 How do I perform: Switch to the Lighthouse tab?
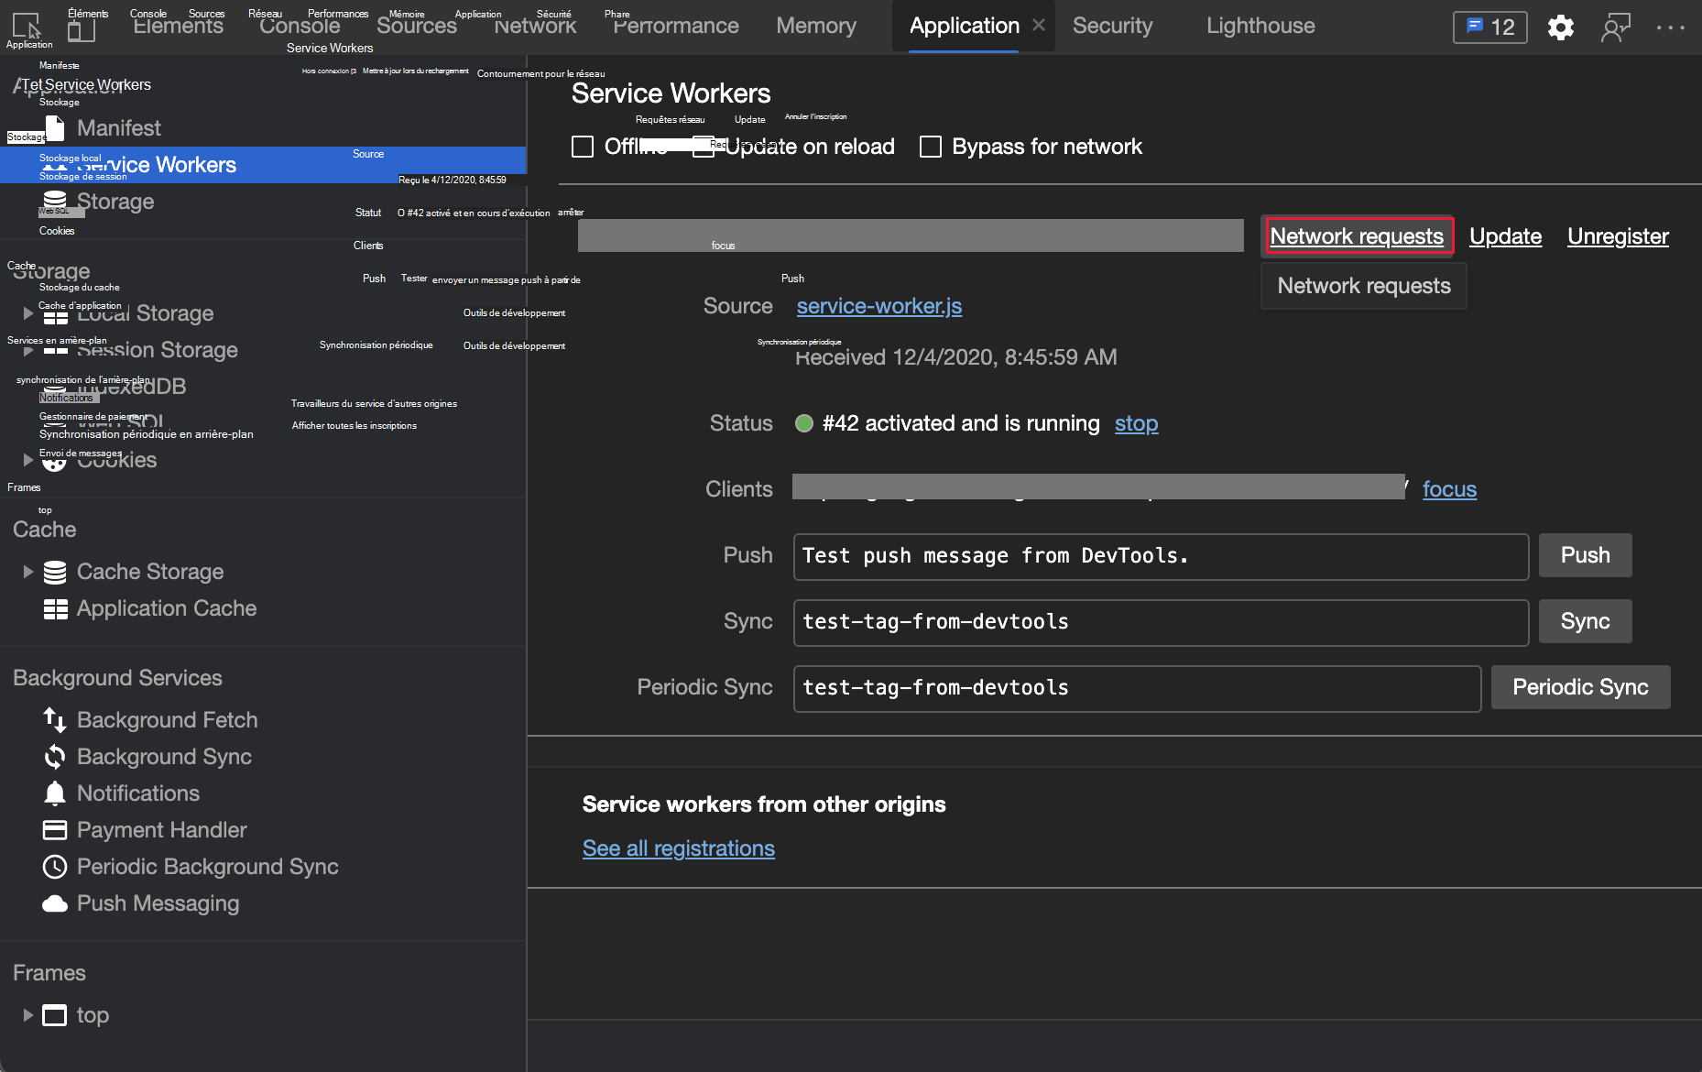point(1260,26)
